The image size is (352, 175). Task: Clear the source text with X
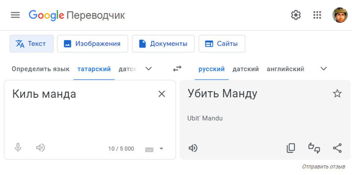pyautogui.click(x=162, y=94)
